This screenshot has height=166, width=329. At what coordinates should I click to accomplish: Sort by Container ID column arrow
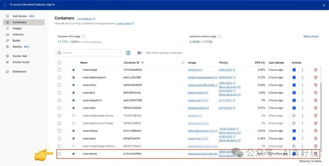point(143,63)
